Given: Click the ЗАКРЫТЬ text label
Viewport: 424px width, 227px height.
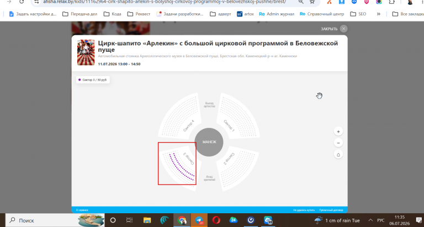Looking at the screenshot, I should (329, 29).
